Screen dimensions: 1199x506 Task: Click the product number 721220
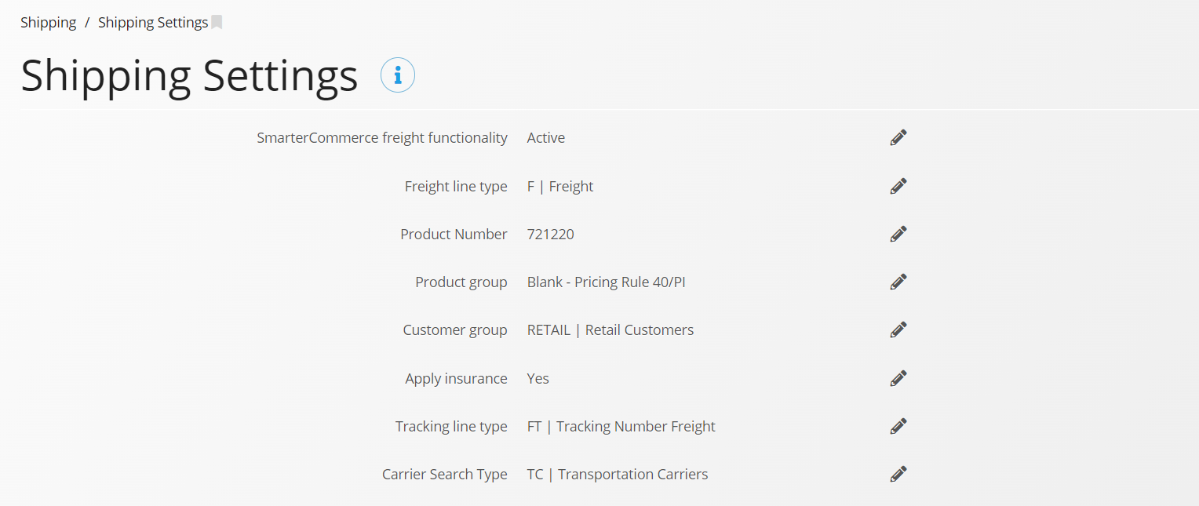(551, 234)
